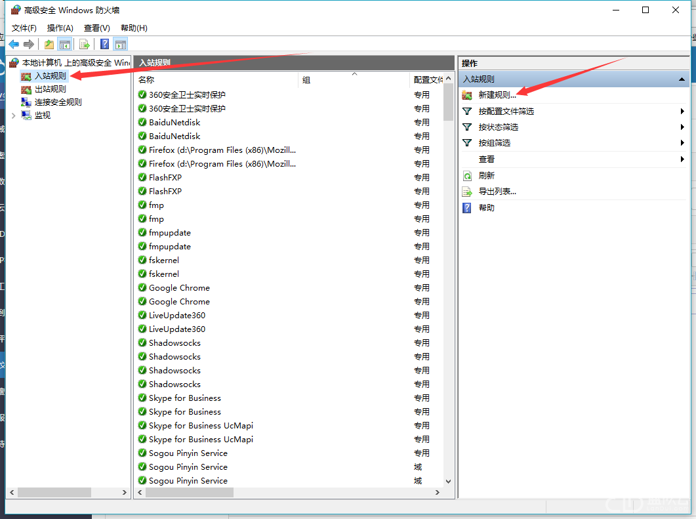The height and width of the screenshot is (519, 696).
Task: Click the refresh icon beside 刷新
Action: point(467,176)
